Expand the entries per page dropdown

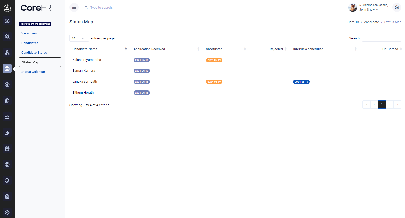click(79, 38)
